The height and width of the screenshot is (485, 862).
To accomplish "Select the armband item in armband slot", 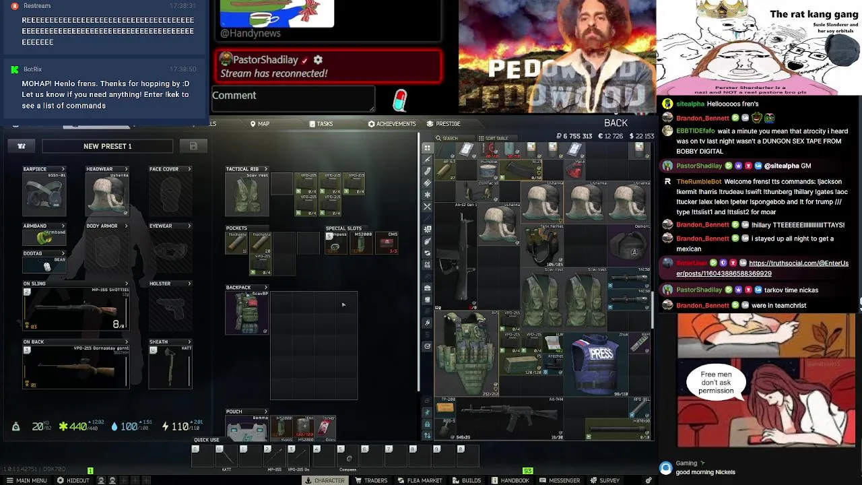I will [x=44, y=238].
